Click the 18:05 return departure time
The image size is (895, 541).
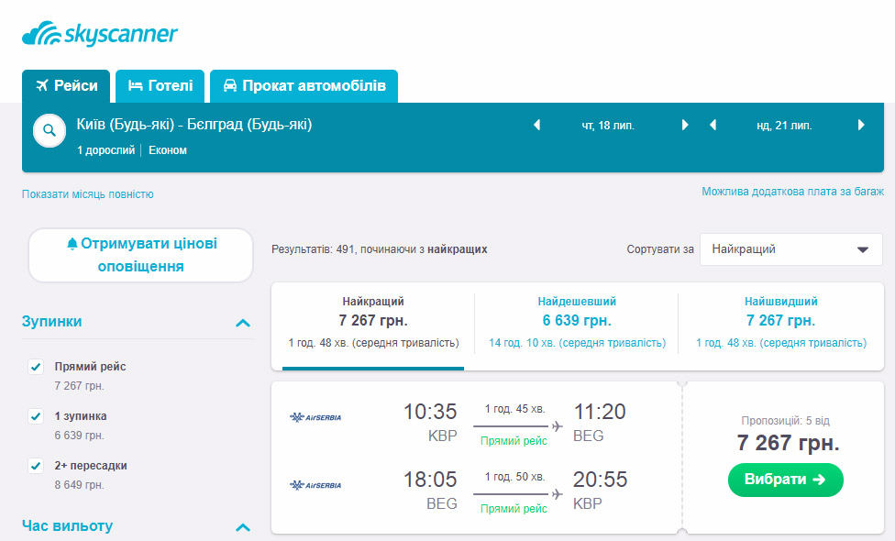click(430, 480)
